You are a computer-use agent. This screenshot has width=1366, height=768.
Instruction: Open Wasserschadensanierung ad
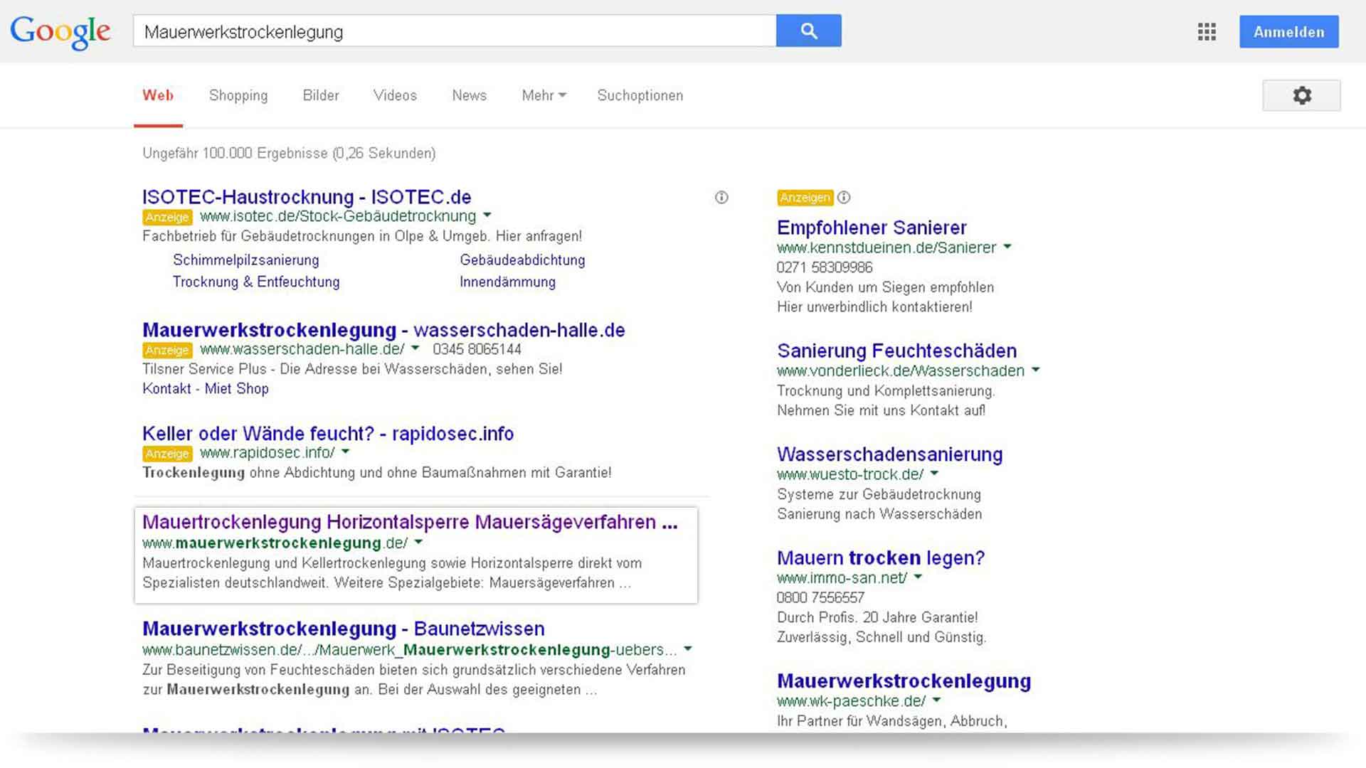point(889,454)
